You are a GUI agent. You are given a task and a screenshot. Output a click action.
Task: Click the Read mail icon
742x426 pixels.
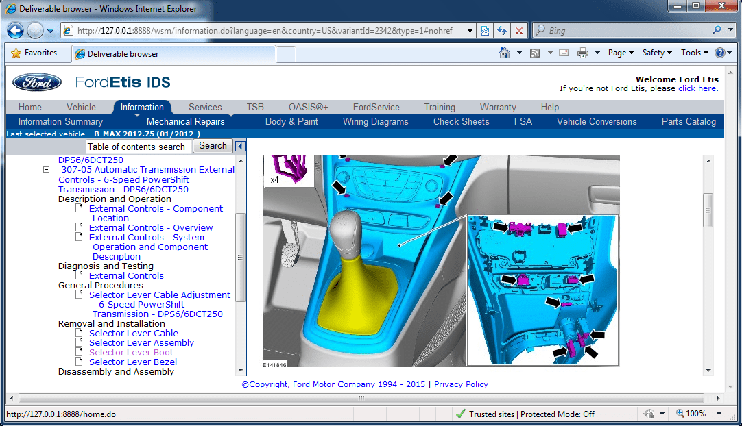click(564, 53)
